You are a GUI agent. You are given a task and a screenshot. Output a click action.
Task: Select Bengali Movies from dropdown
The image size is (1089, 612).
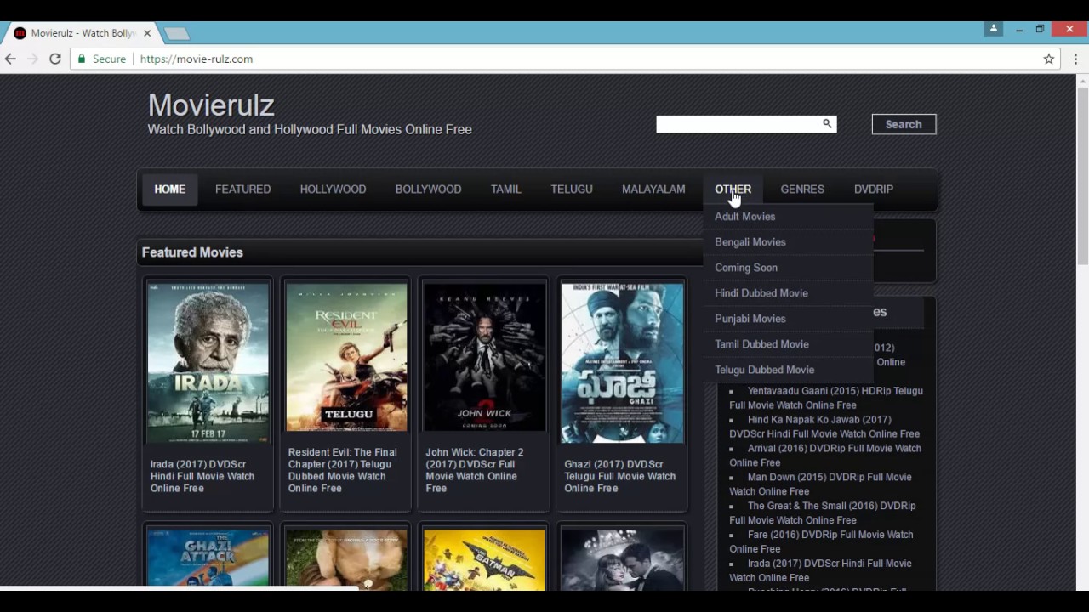tap(789, 242)
